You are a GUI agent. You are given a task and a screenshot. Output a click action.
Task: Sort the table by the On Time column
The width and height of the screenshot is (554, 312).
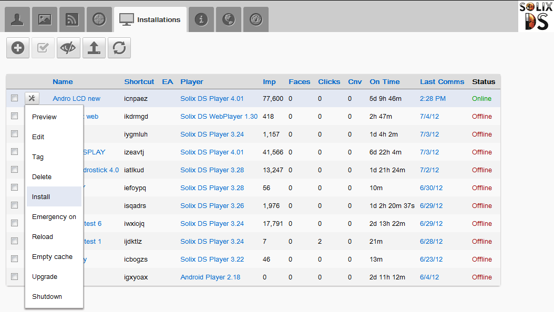(385, 82)
